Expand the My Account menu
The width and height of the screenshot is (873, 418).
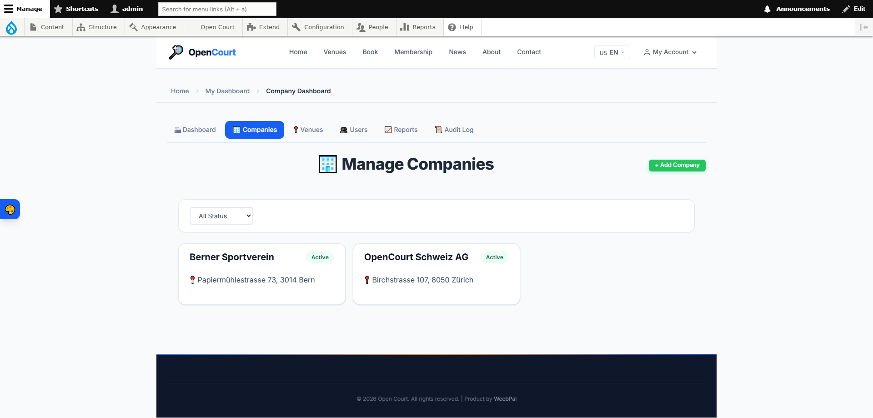[x=670, y=52]
